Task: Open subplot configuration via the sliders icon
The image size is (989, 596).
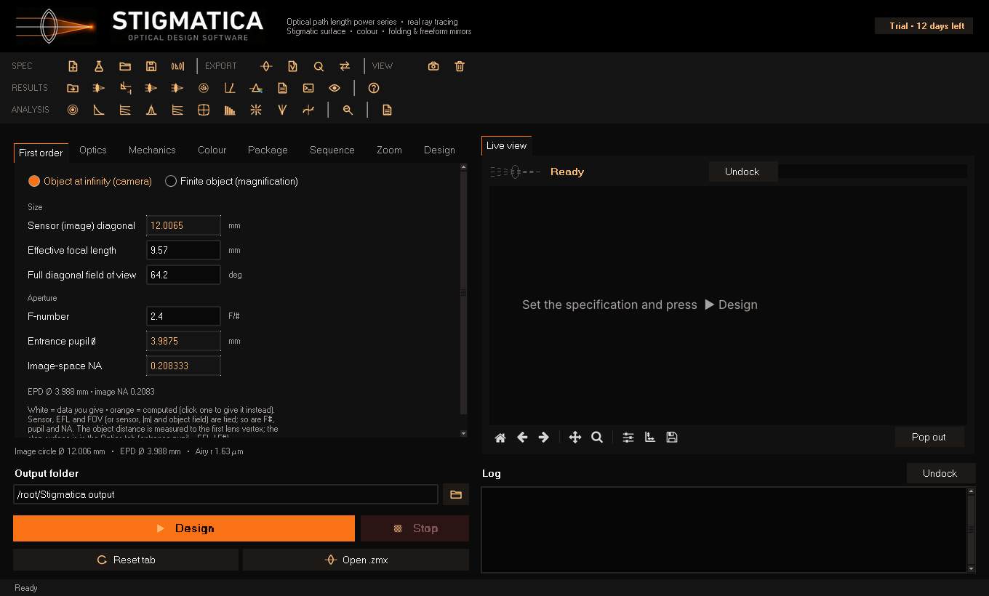Action: tap(628, 438)
